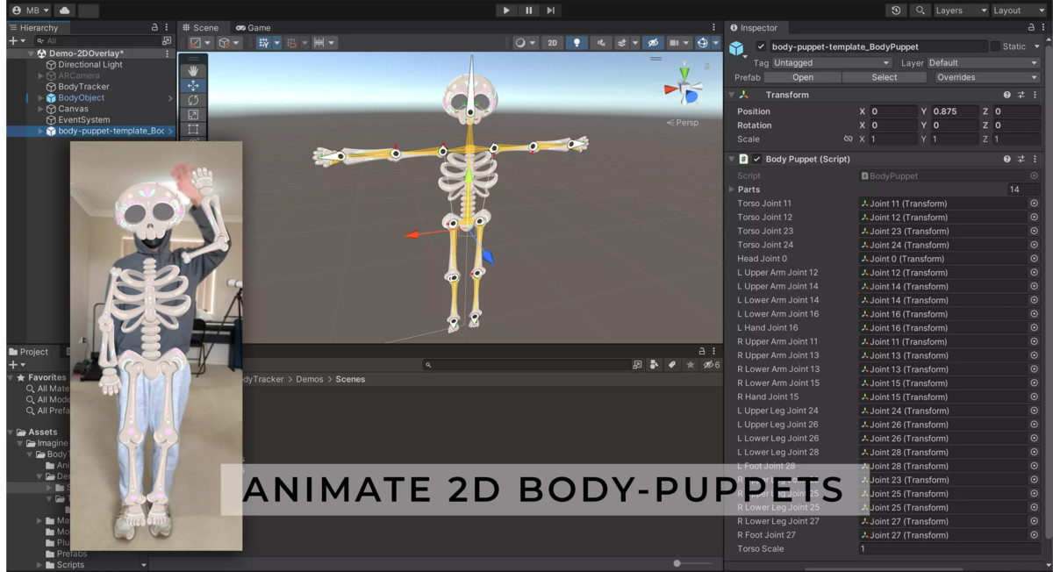This screenshot has height=572, width=1053.
Task: Toggle scene lighting with the bulb icon
Action: click(577, 42)
